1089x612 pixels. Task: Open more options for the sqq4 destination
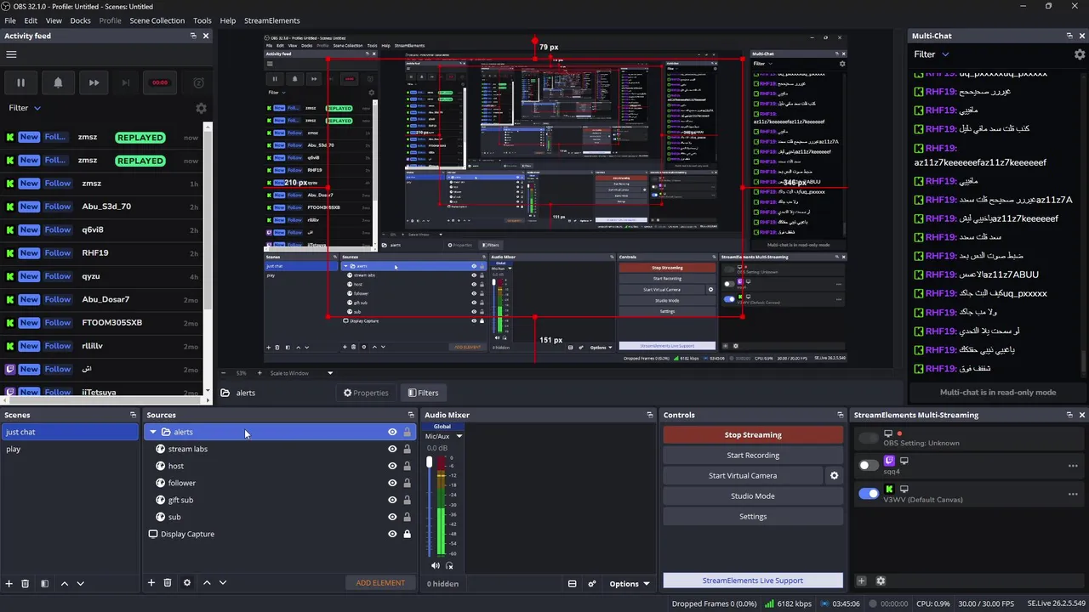(1073, 466)
